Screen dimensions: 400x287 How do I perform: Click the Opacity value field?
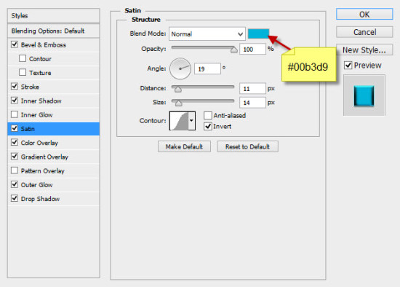[x=252, y=49]
